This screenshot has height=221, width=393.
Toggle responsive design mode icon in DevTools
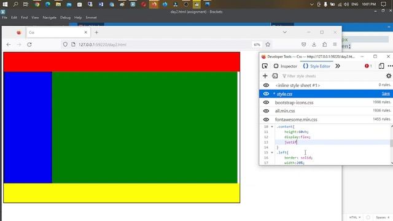click(x=381, y=66)
